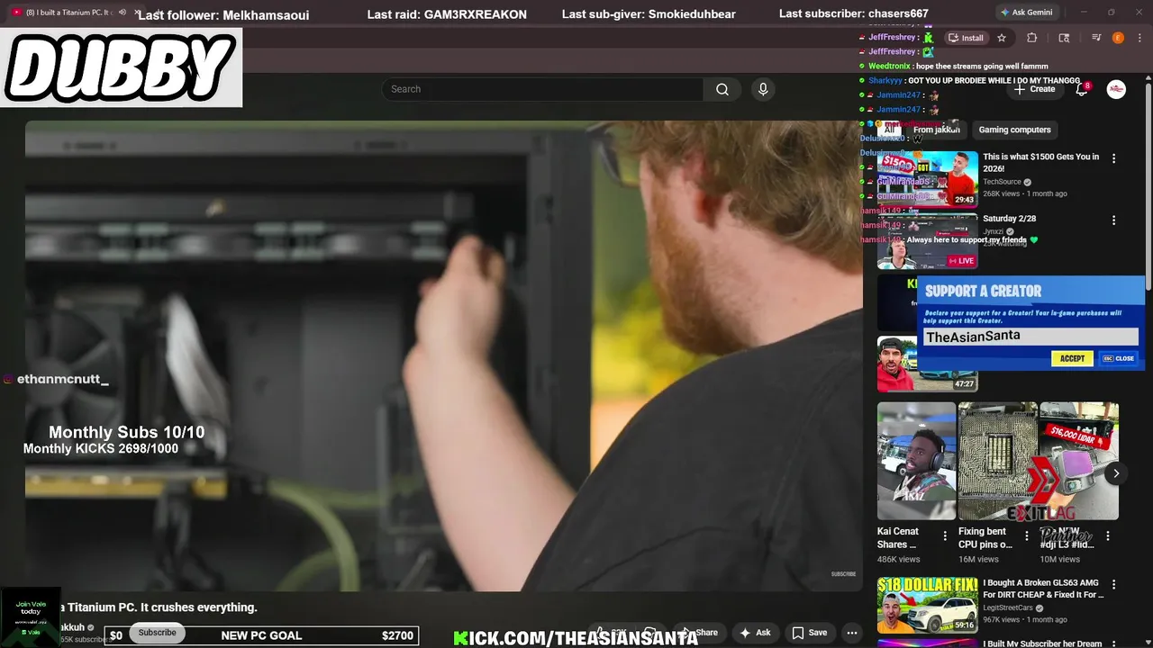This screenshot has height=648, width=1153.
Task: Open options for TechSource $1500 video
Action: point(1113,158)
